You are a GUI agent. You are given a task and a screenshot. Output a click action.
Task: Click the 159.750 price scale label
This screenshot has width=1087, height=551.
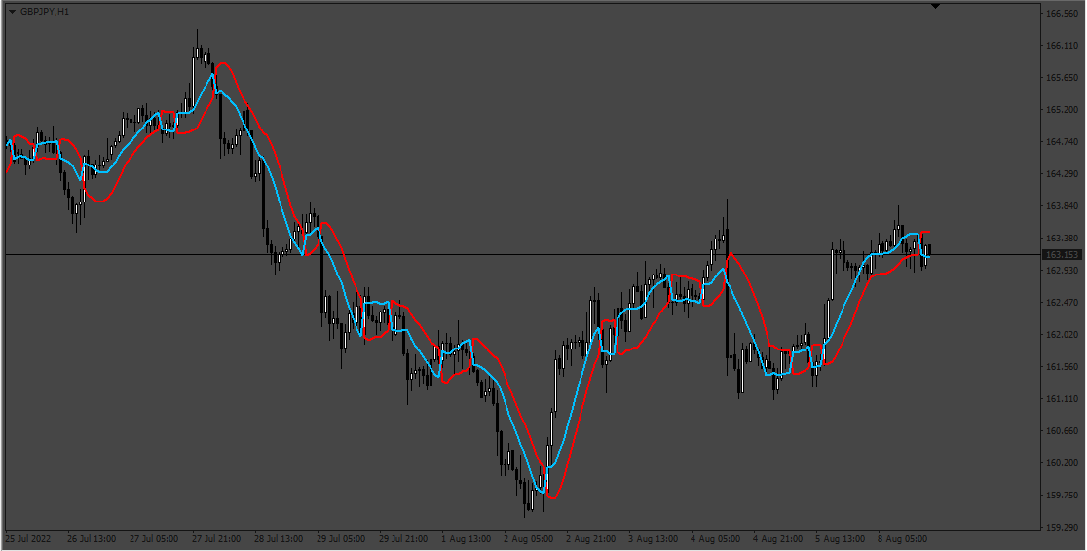[1062, 496]
